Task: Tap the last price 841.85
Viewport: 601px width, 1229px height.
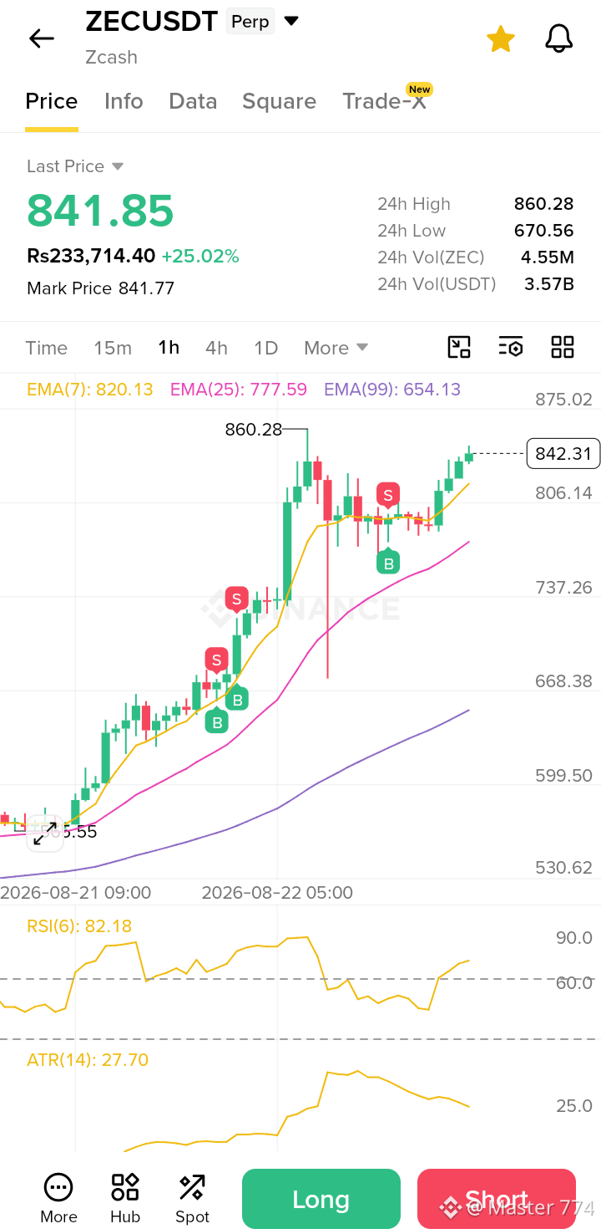Action: 100,211
